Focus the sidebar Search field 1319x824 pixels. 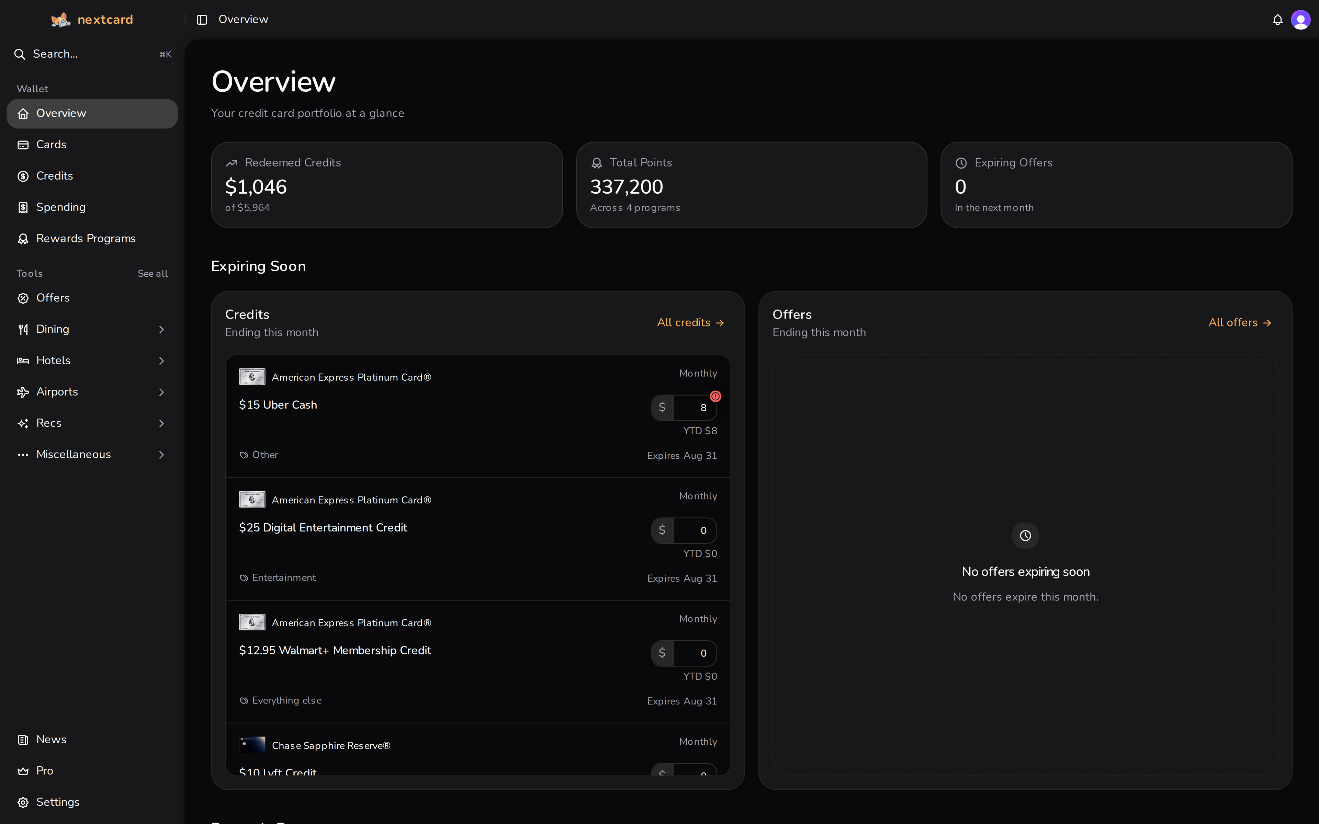pyautogui.click(x=92, y=54)
